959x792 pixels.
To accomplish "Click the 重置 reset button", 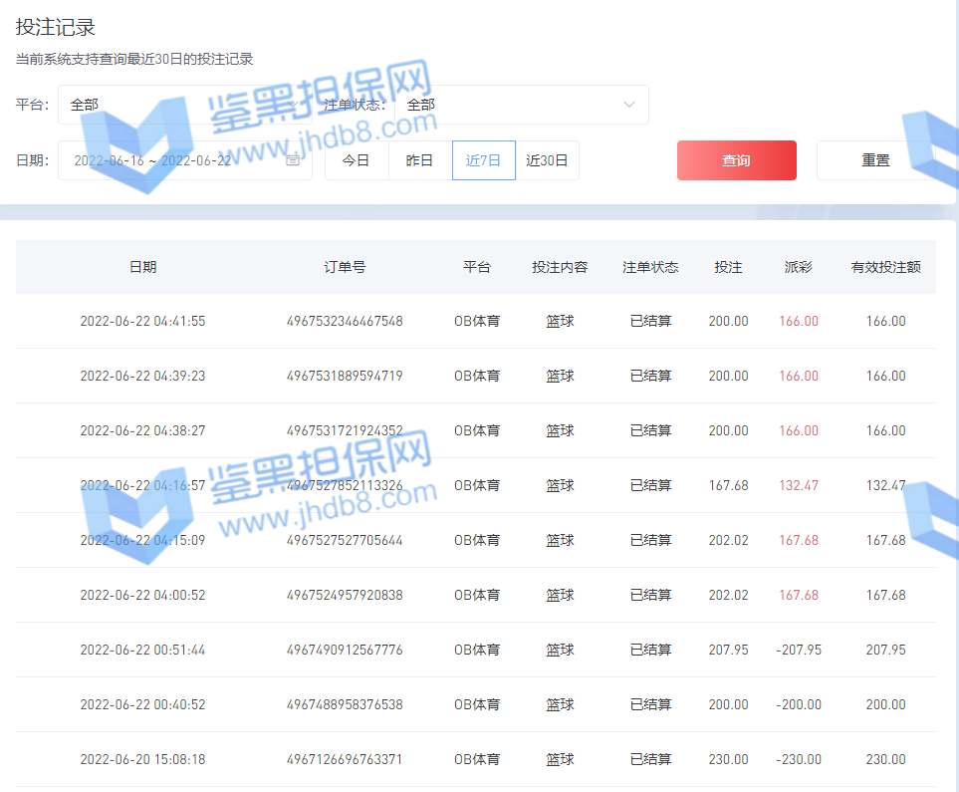I will pos(875,160).
